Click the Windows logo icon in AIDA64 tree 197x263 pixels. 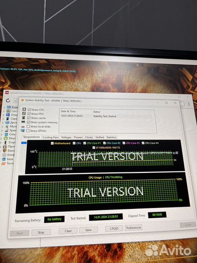click(x=8, y=115)
